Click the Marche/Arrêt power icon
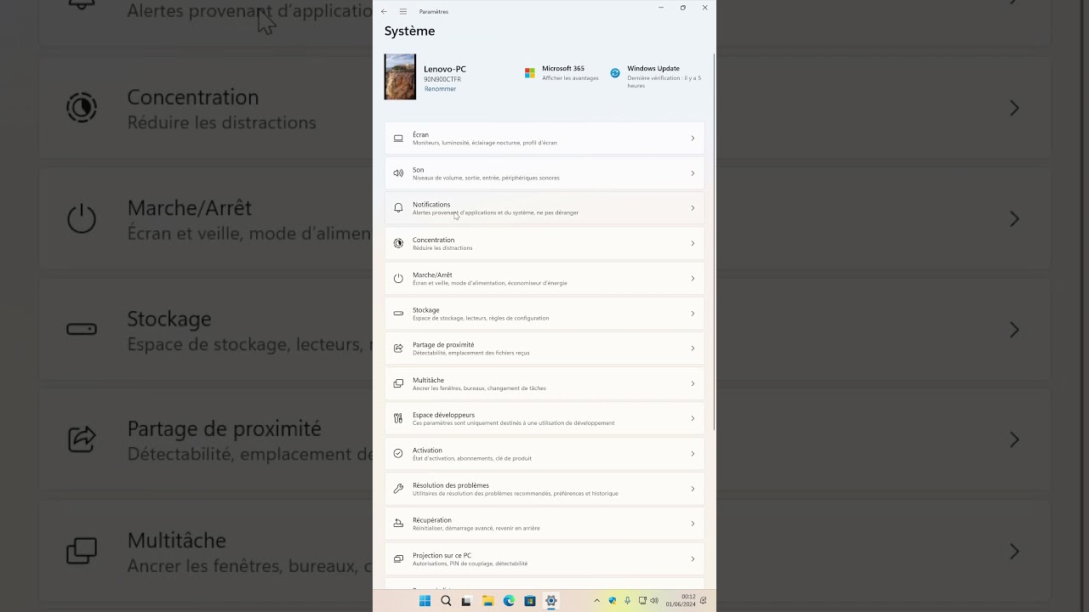Image resolution: width=1089 pixels, height=612 pixels. pos(398,279)
